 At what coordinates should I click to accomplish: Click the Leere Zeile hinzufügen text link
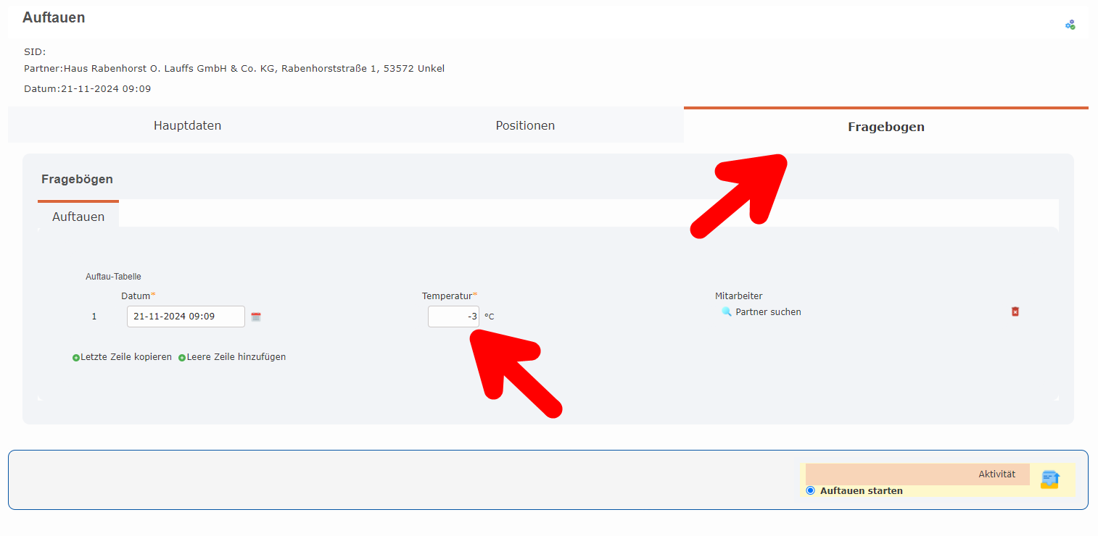(236, 357)
